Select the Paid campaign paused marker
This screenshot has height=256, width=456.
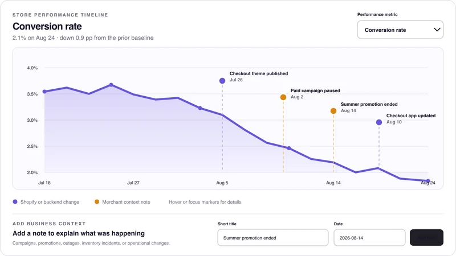click(x=283, y=97)
